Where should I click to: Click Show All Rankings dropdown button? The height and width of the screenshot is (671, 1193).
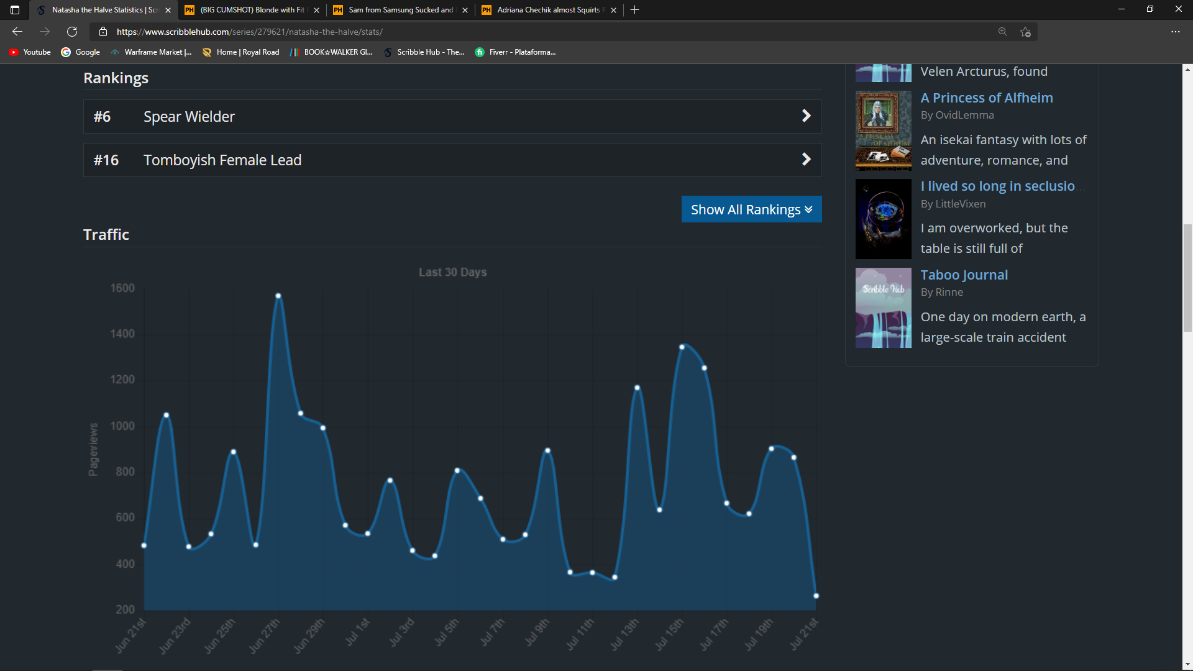click(751, 209)
